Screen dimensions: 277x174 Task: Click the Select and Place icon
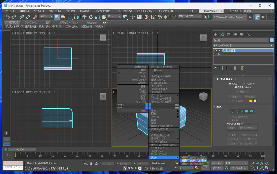104,17
